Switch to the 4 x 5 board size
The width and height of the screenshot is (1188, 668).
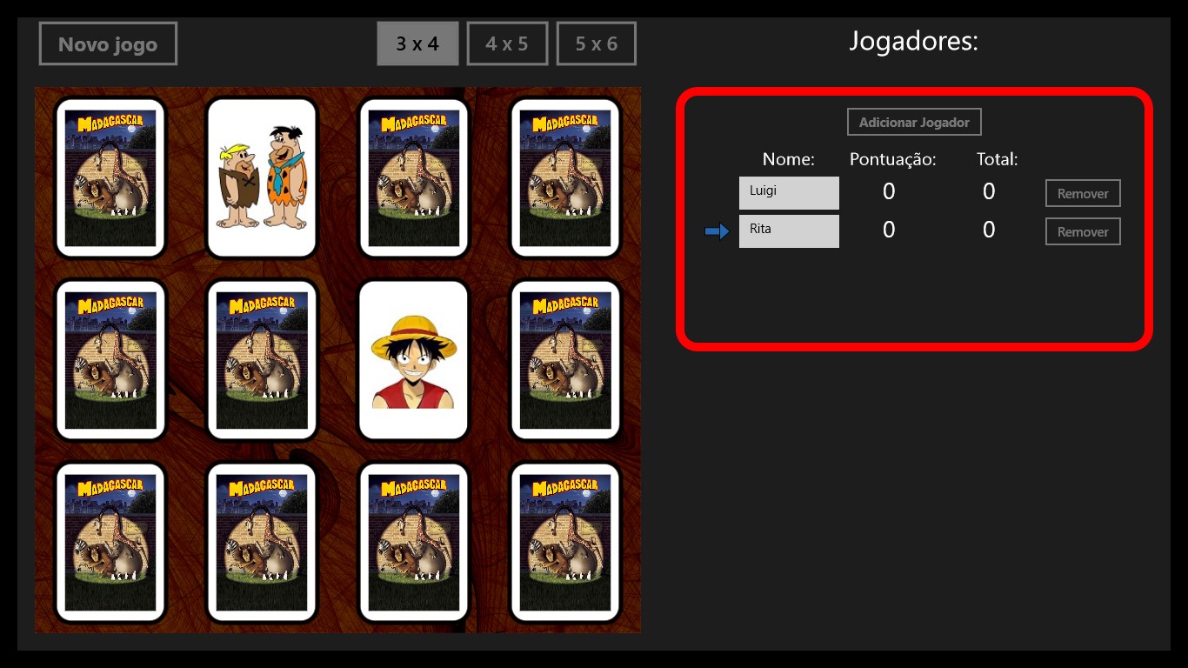[507, 43]
